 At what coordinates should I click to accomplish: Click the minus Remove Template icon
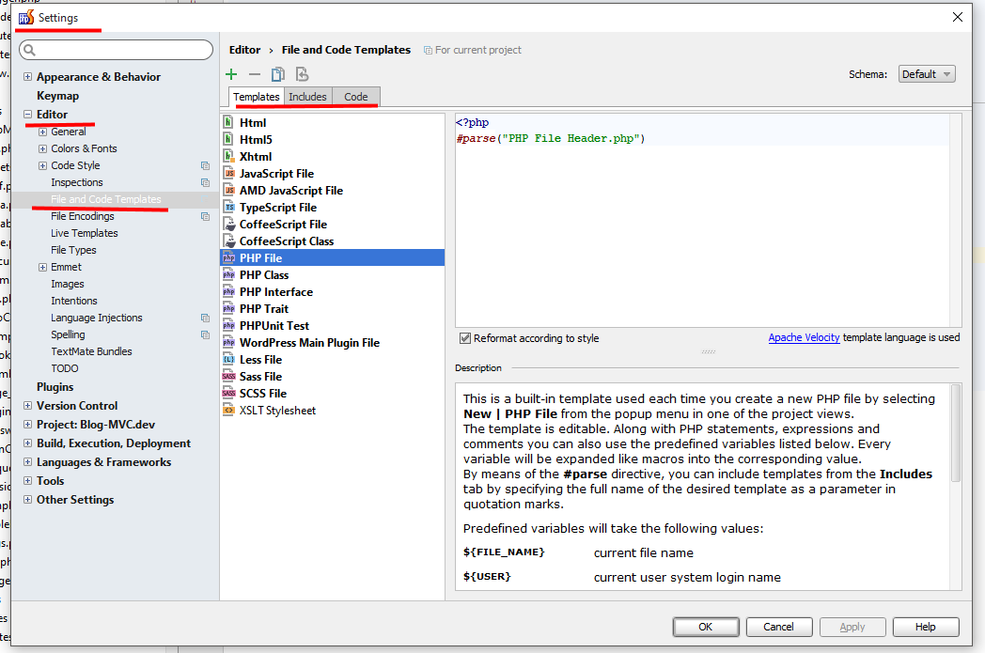[x=255, y=74]
